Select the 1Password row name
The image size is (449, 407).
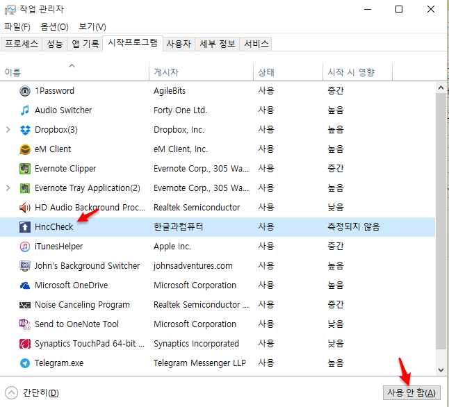click(54, 91)
